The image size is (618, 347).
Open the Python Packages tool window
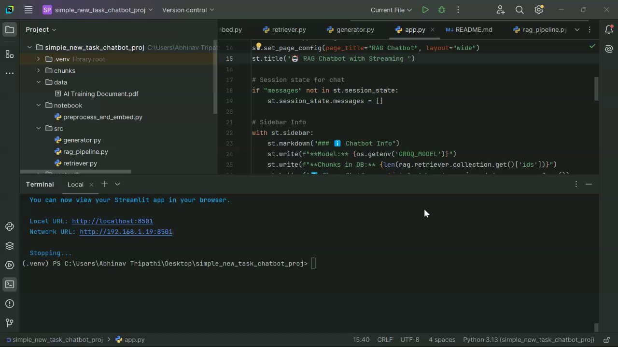(9, 246)
